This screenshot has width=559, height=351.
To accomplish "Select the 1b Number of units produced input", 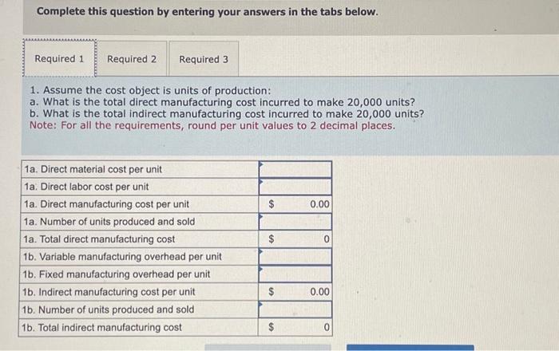I will point(295,310).
